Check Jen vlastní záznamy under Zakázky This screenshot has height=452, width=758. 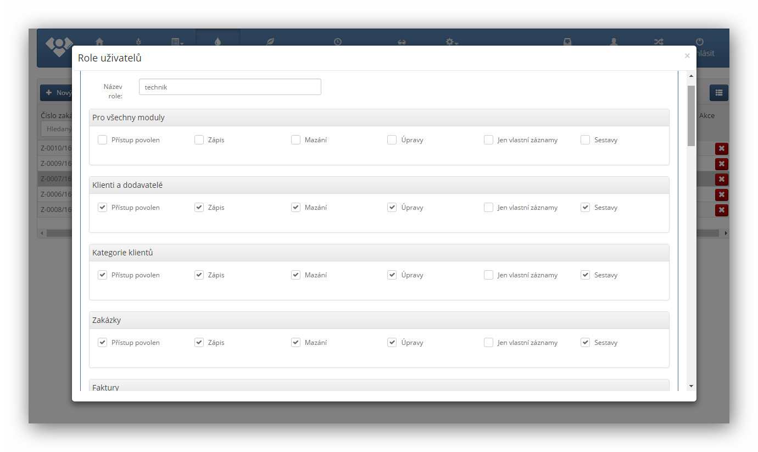point(488,343)
